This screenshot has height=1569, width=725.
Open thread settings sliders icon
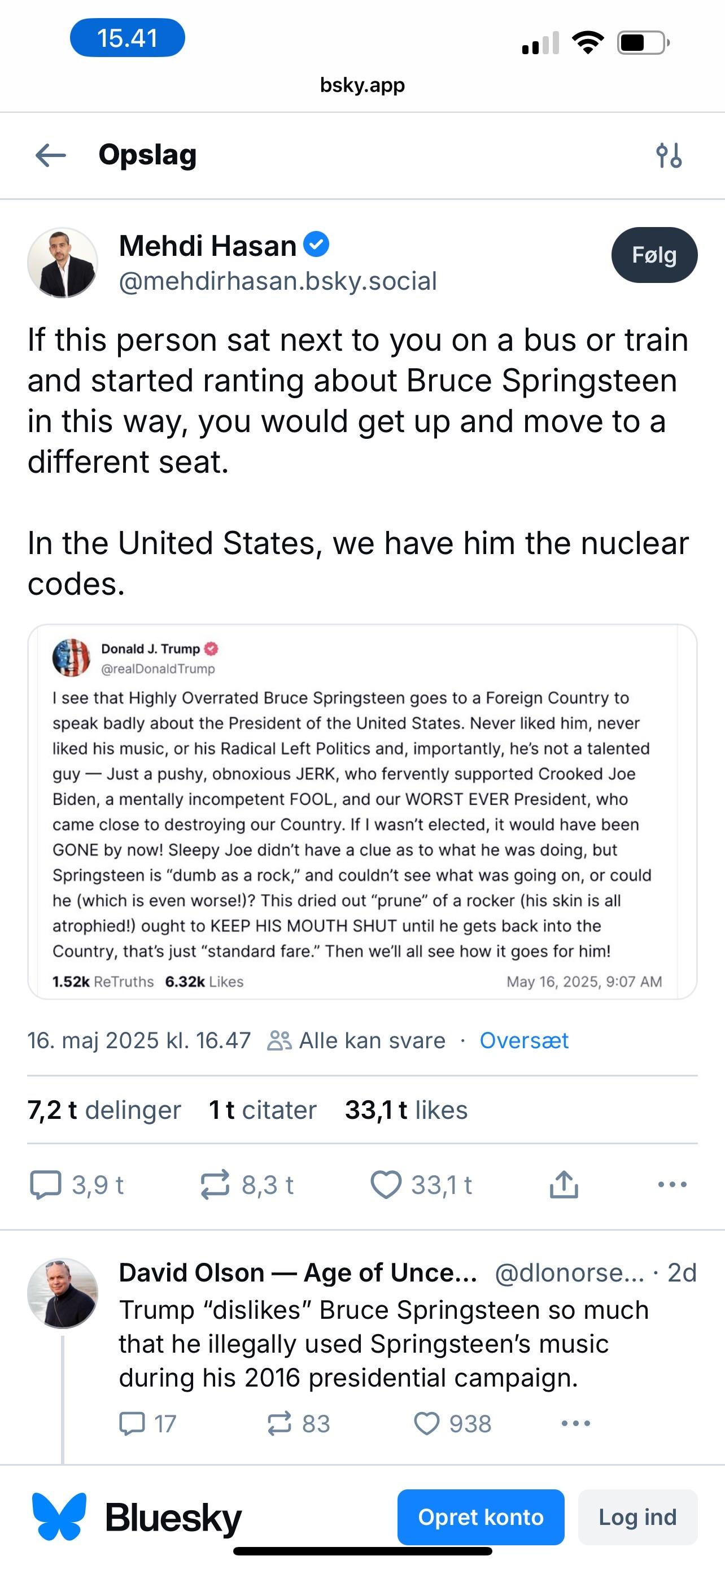pos(669,155)
